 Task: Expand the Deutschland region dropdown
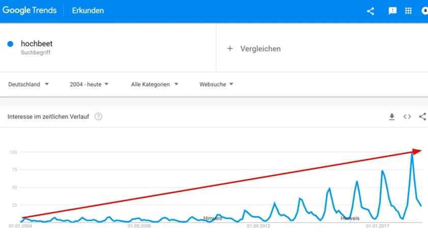tap(28, 84)
